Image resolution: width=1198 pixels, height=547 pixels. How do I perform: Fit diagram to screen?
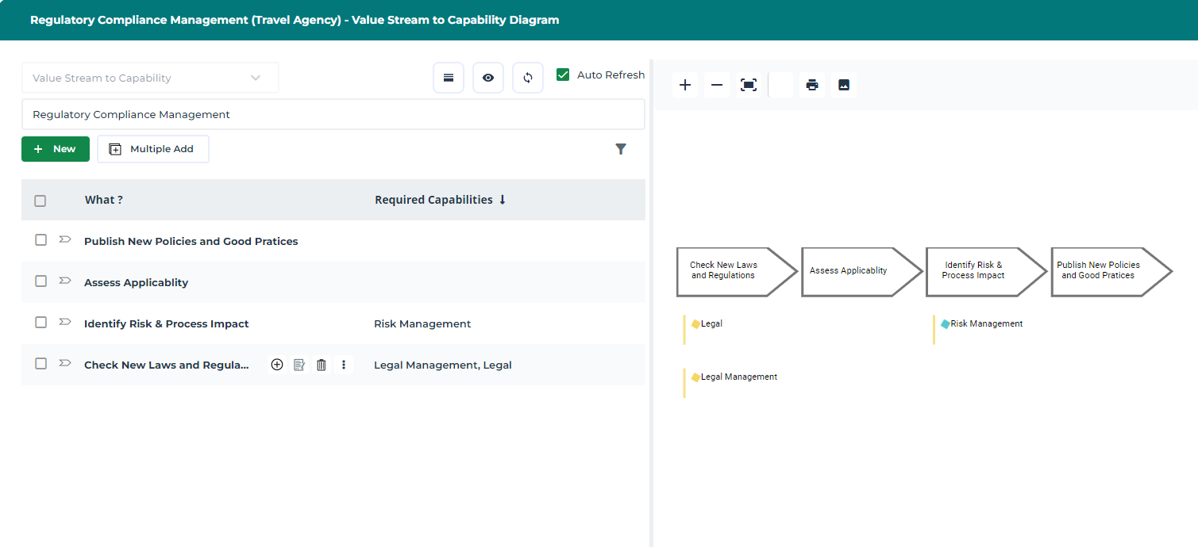[749, 85]
